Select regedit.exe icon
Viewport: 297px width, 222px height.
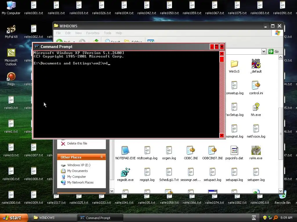click(125, 175)
